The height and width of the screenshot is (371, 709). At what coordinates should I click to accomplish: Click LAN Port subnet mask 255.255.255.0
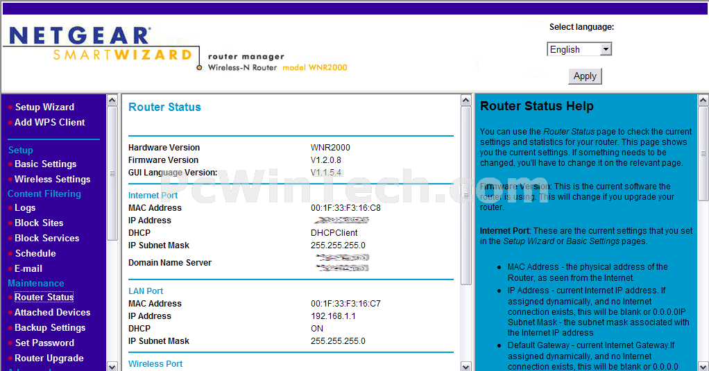pyautogui.click(x=339, y=341)
